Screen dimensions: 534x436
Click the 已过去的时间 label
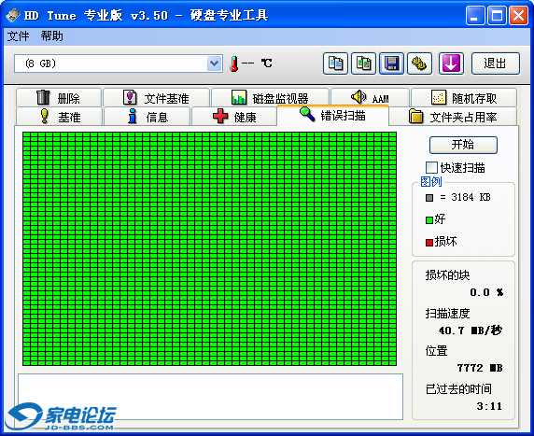[458, 388]
